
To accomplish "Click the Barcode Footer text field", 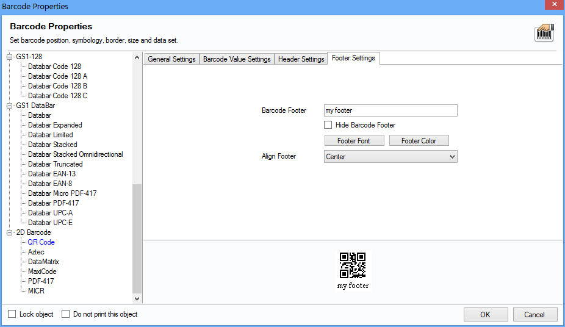I will tap(390, 110).
